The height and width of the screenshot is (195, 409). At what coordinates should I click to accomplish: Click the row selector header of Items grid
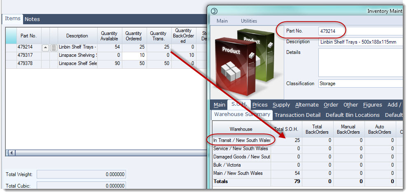coord(11,36)
